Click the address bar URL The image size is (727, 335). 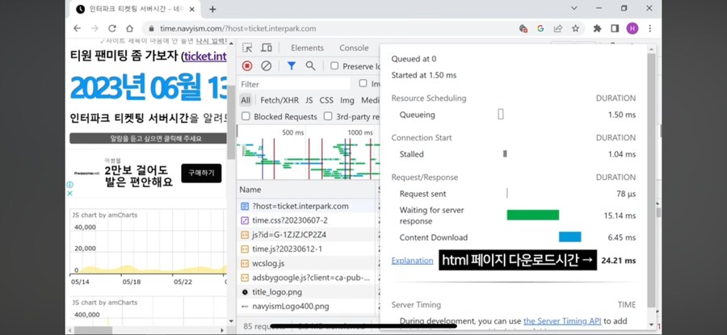(238, 28)
